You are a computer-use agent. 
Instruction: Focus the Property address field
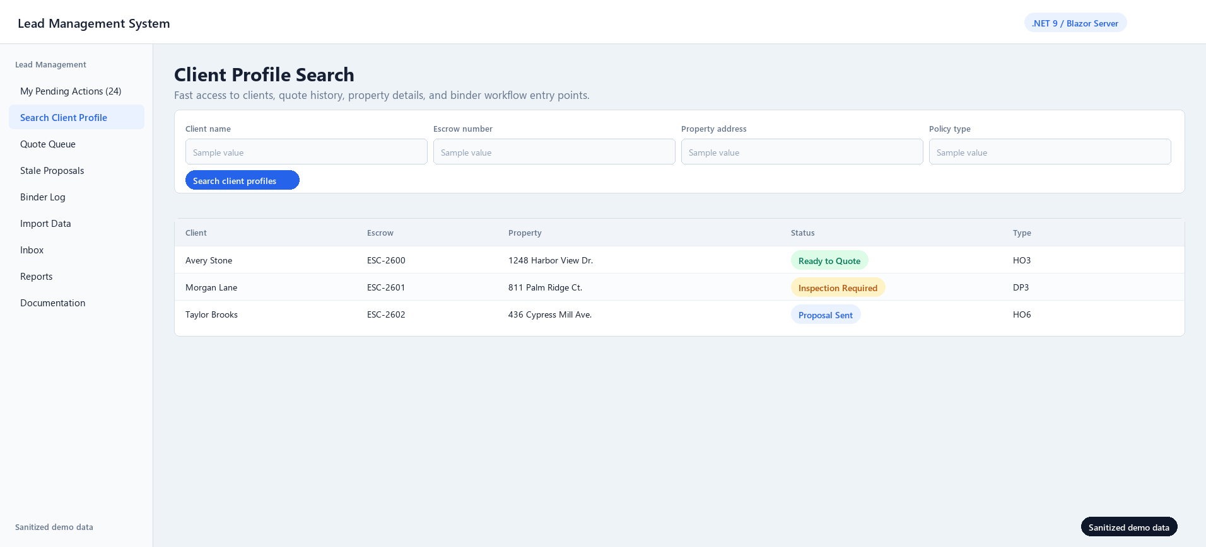tap(802, 152)
